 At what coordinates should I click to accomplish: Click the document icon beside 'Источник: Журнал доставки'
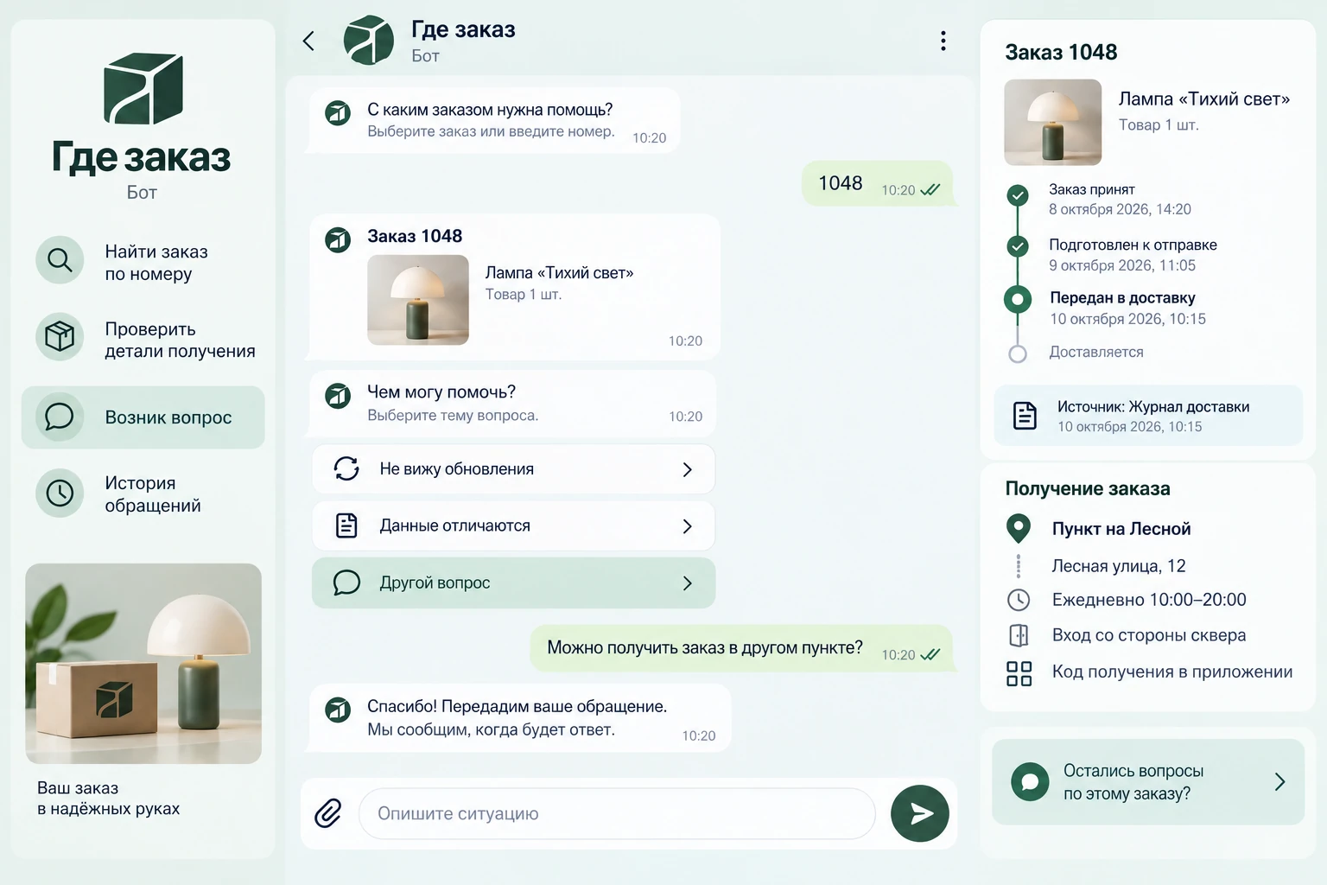pyautogui.click(x=1025, y=416)
